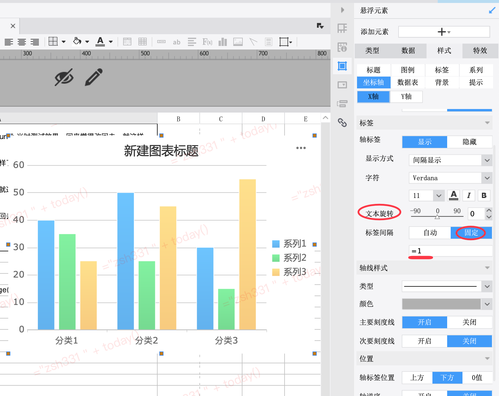Set axis label position to 上方
499x396 pixels.
417,377
